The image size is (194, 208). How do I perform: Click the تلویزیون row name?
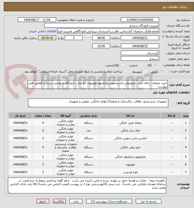click(x=130, y=165)
